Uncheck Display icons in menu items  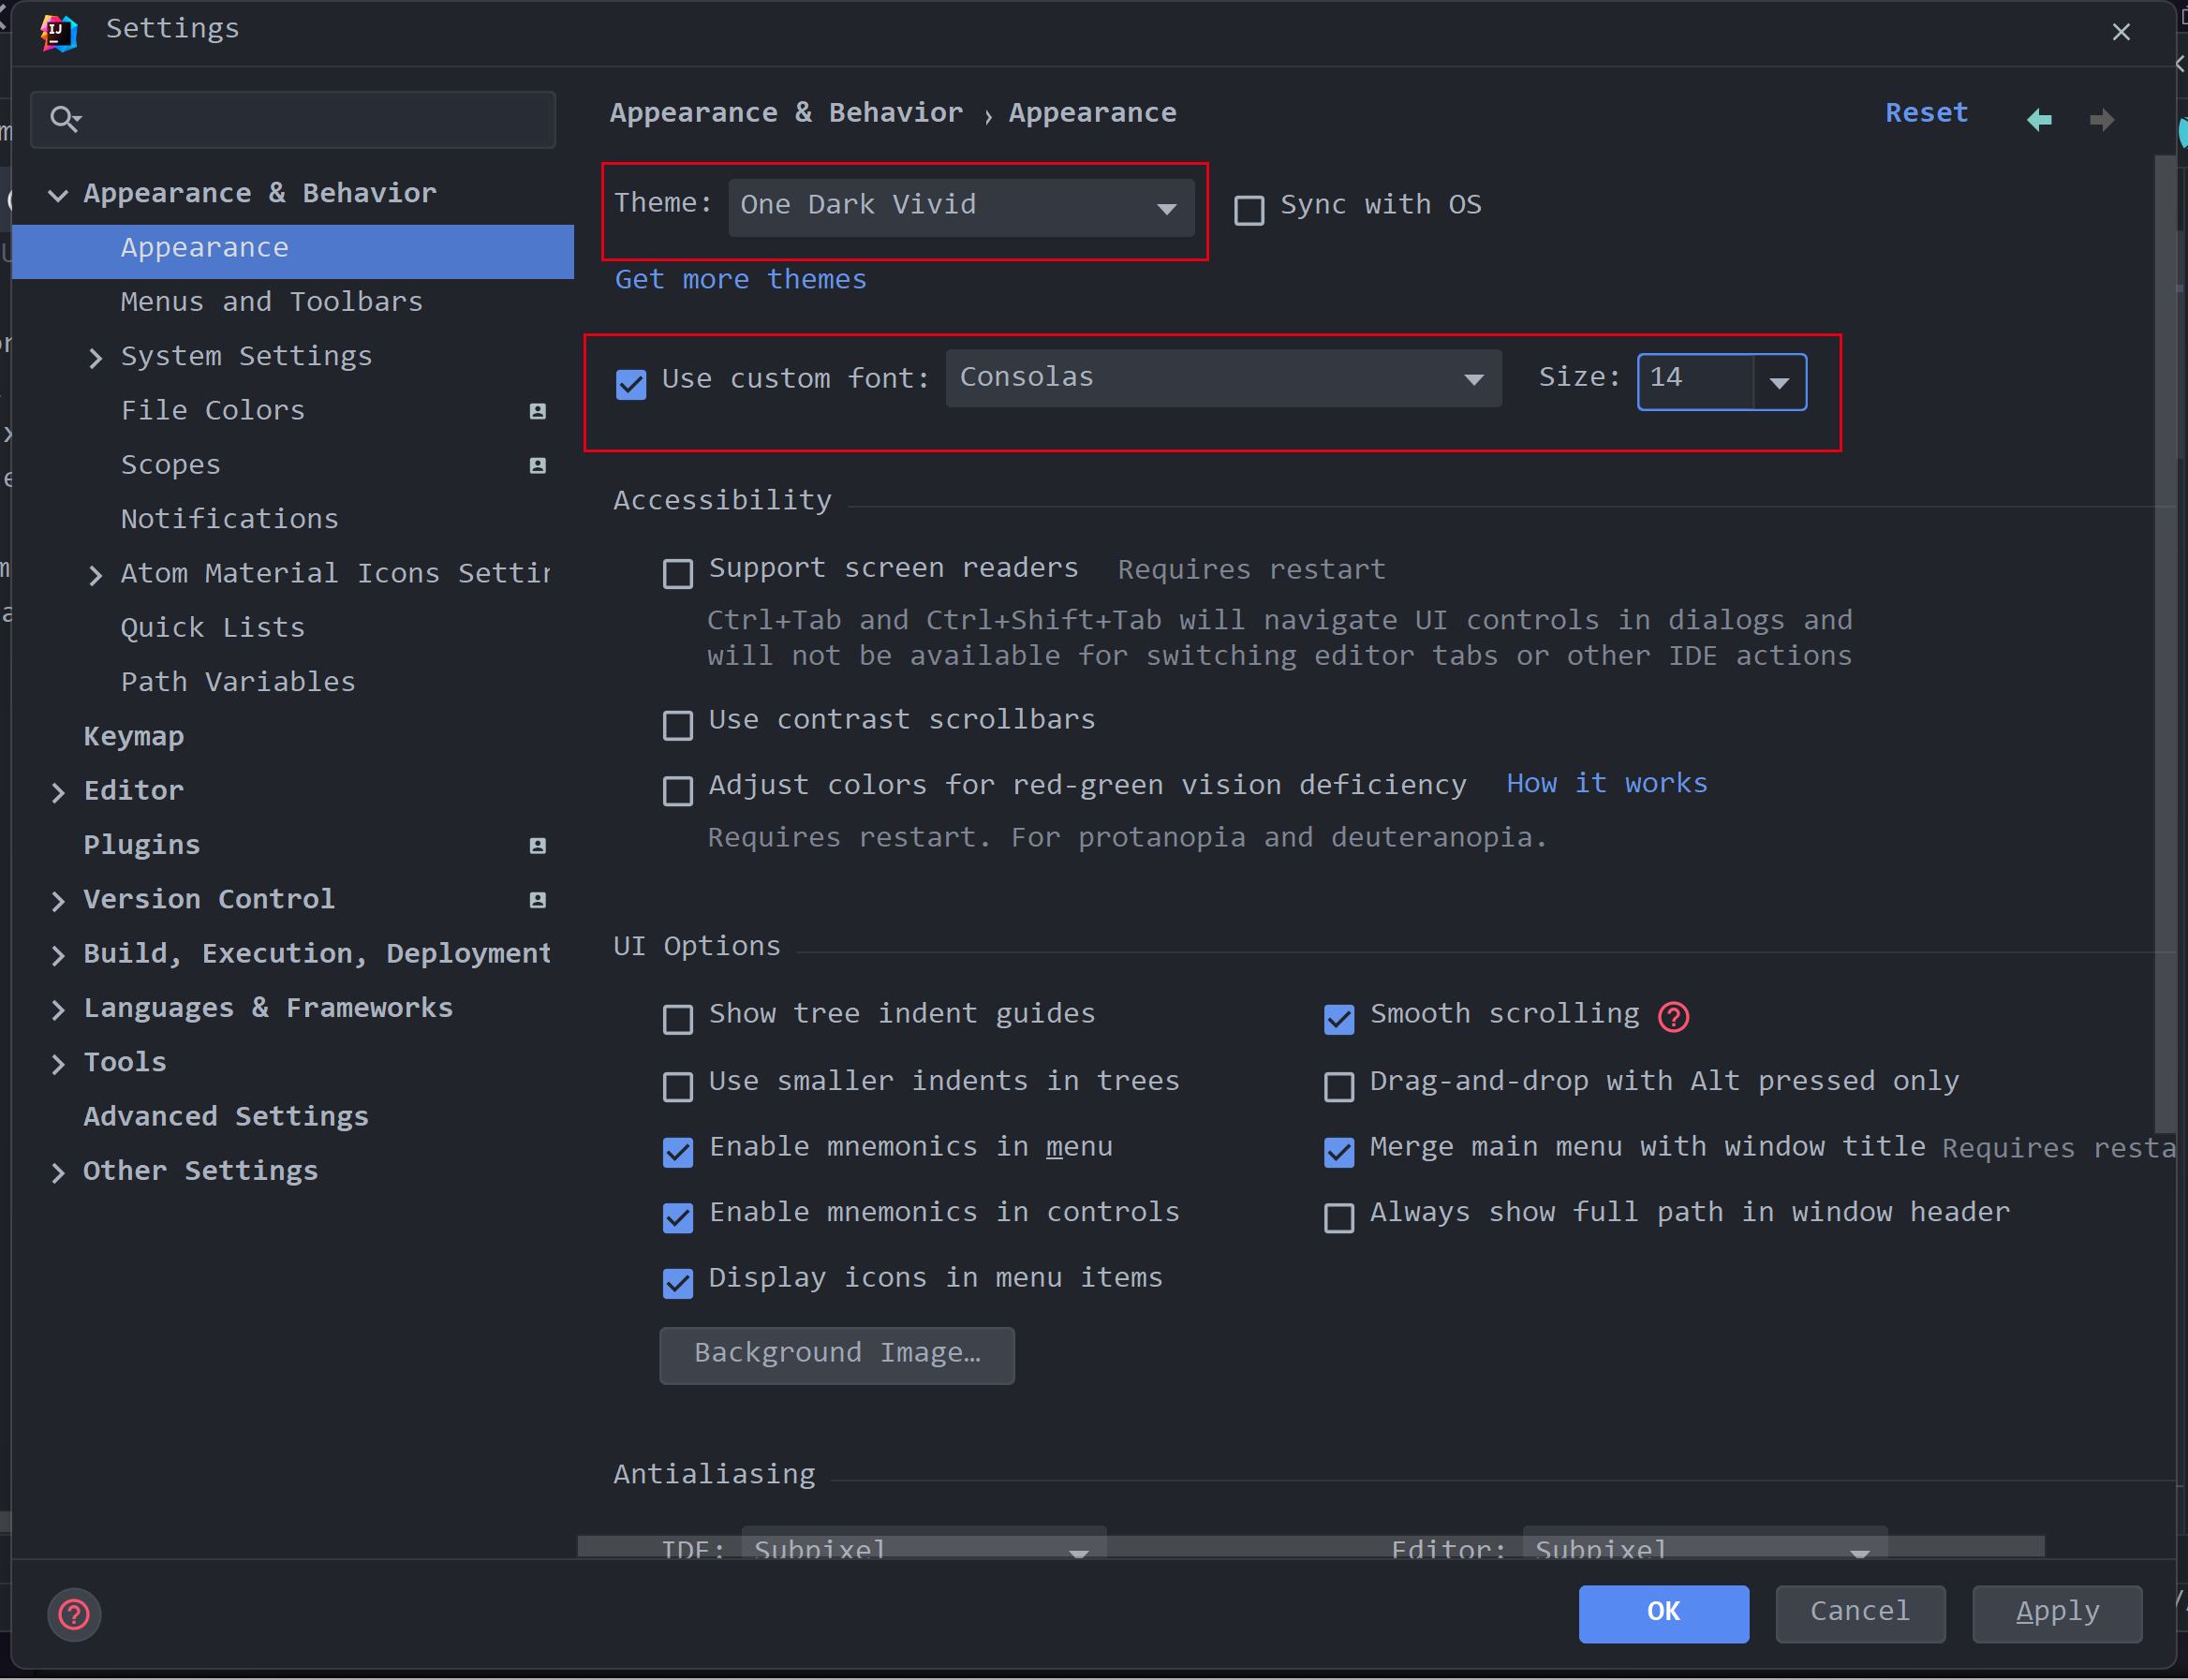point(678,1282)
